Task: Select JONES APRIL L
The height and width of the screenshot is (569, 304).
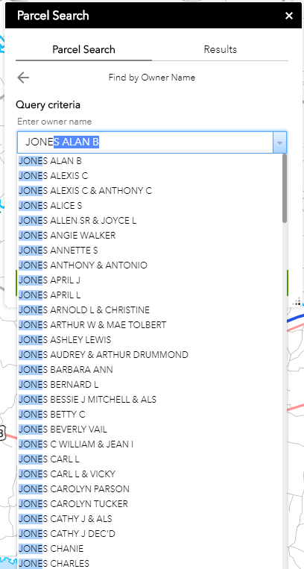Action: [150, 295]
